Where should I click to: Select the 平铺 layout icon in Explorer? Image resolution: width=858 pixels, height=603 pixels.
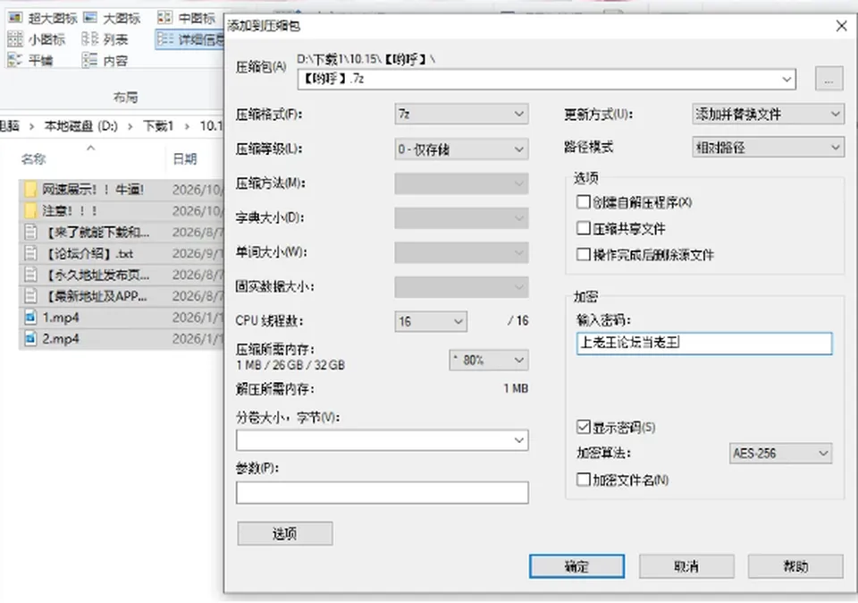pyautogui.click(x=15, y=60)
